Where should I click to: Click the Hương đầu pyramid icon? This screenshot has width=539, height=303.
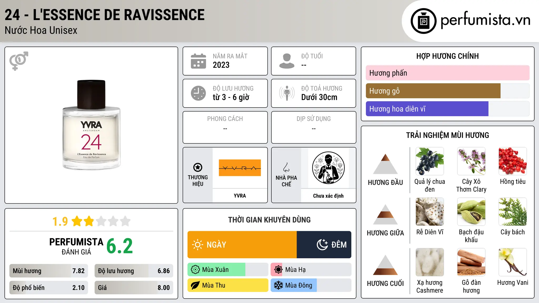coord(385,164)
